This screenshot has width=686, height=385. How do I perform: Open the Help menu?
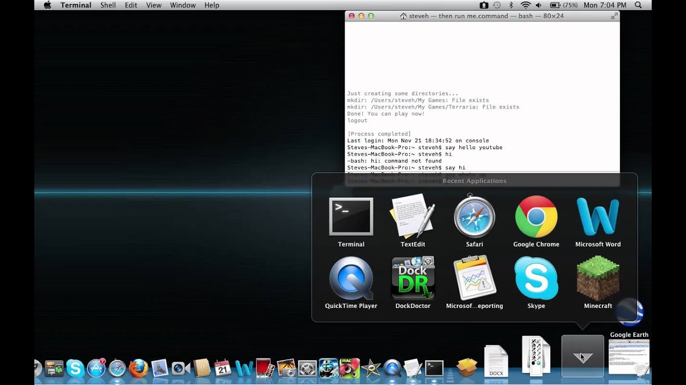pyautogui.click(x=212, y=5)
